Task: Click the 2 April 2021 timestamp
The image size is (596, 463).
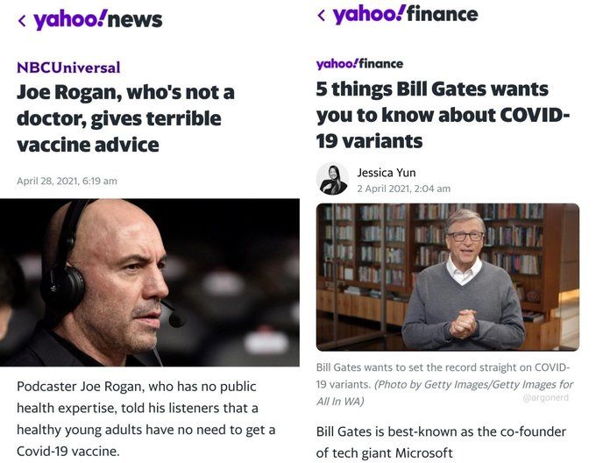Action: pyautogui.click(x=403, y=189)
